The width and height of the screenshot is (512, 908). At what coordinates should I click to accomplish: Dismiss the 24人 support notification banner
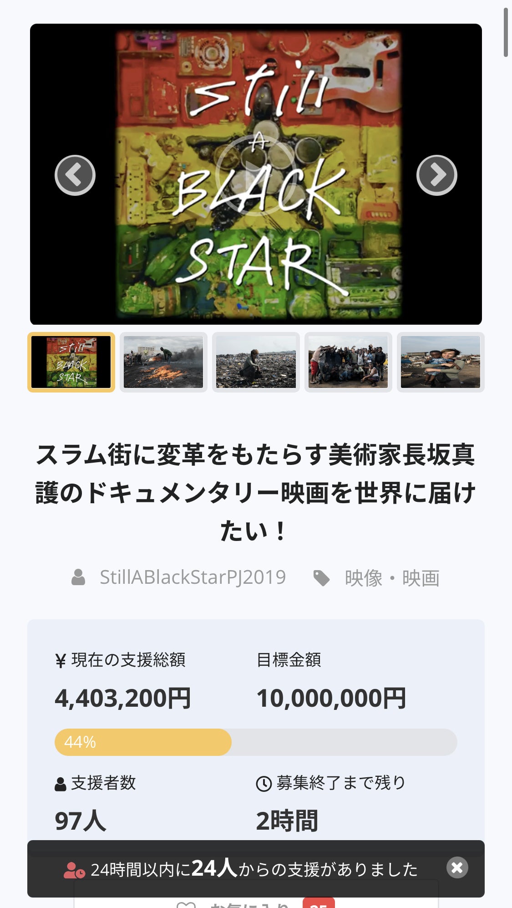click(x=457, y=867)
